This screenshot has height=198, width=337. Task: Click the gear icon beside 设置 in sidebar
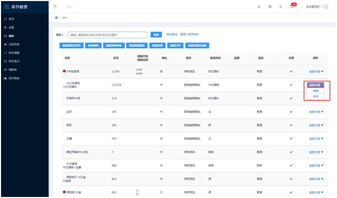point(5,27)
